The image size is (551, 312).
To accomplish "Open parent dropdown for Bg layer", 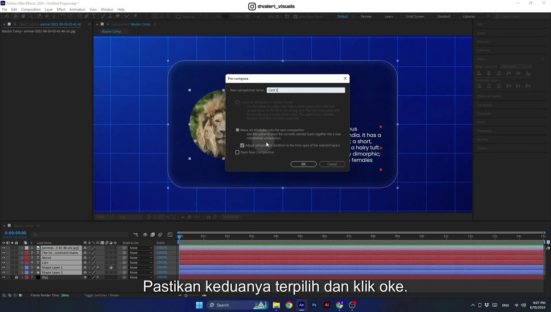I will coord(141,277).
